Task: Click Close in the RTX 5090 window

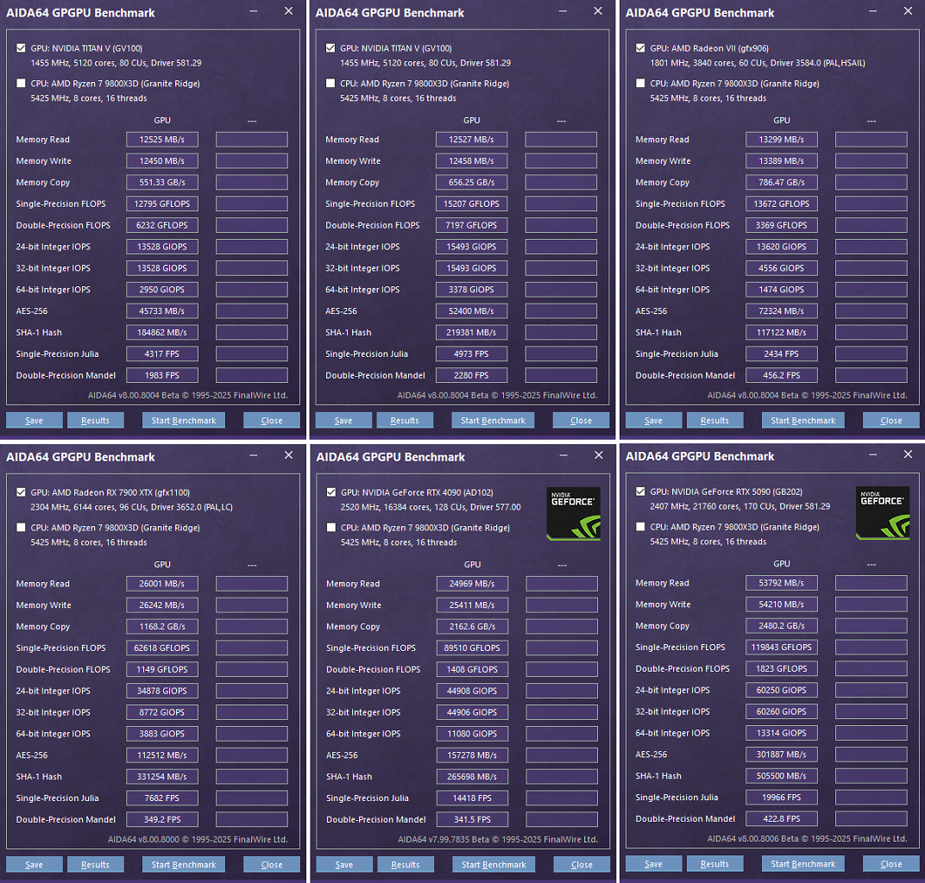Action: [890, 864]
